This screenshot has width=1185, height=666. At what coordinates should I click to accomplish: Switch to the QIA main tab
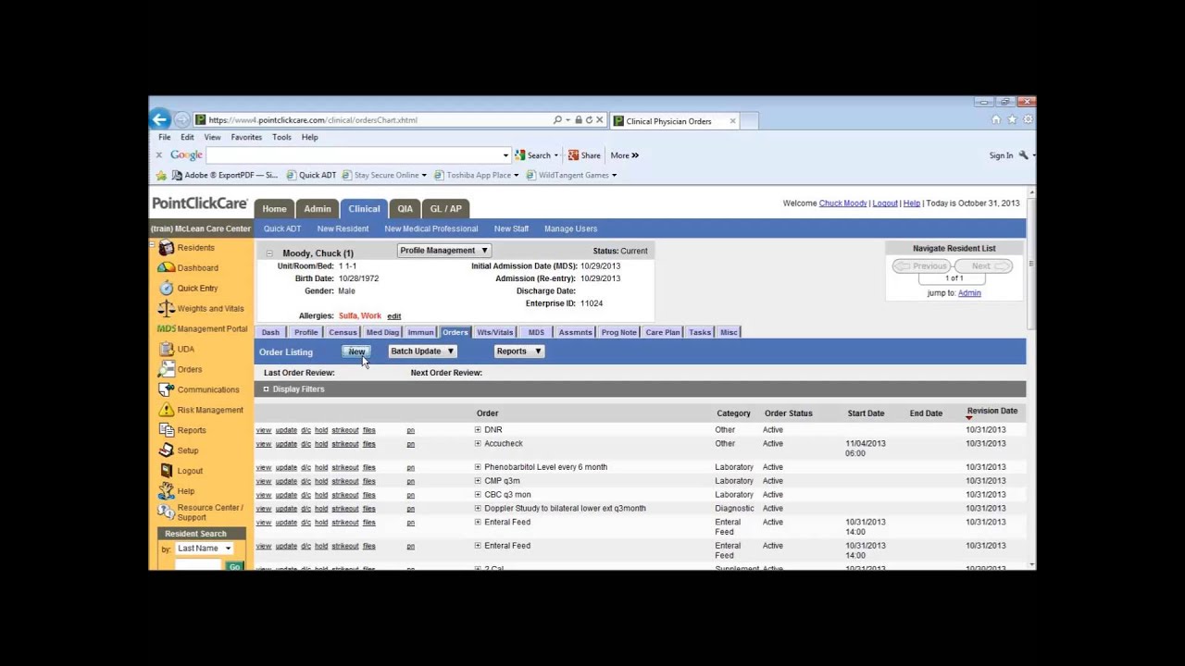(405, 209)
